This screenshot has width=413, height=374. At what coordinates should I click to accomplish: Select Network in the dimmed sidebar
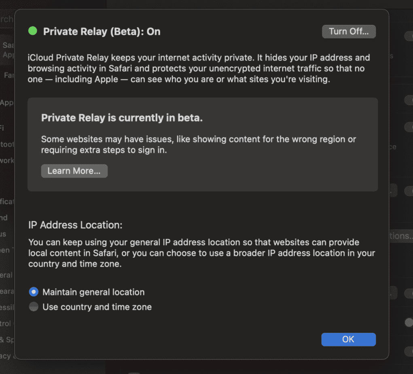coord(7,160)
